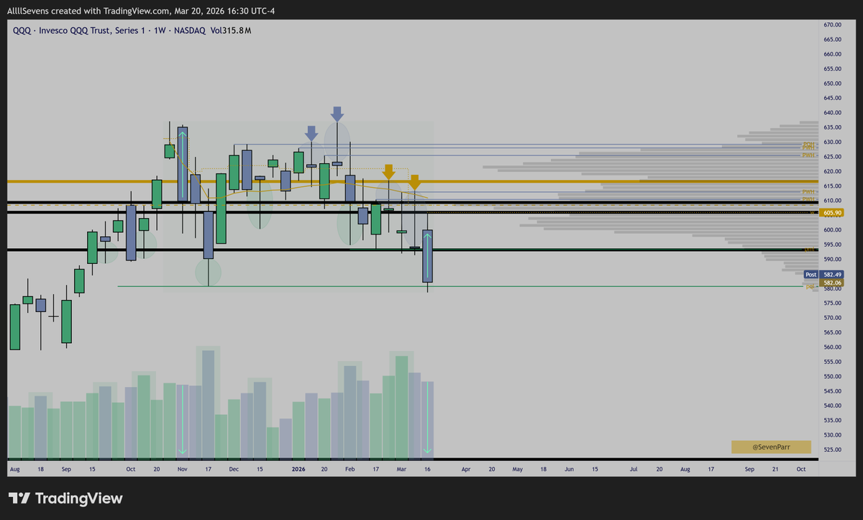Image resolution: width=863 pixels, height=520 pixels.
Task: Click the 582.49 post-market price tag
Action: (x=831, y=275)
